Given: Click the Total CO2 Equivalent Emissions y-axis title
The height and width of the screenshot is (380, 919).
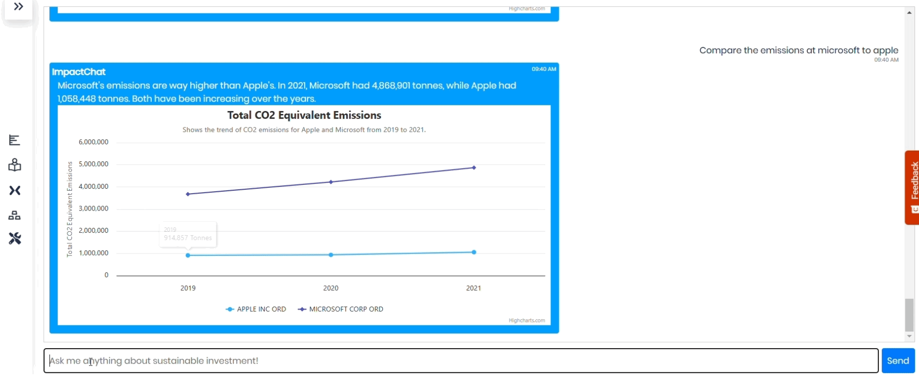Looking at the screenshot, I should point(70,209).
